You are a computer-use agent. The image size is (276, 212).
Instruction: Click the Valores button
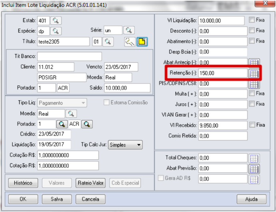click(57, 183)
